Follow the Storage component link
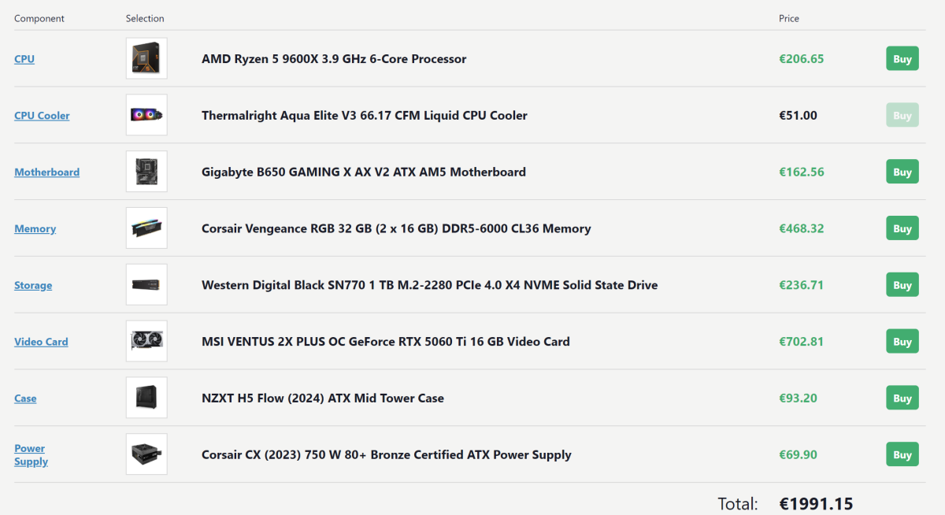 [x=33, y=286]
